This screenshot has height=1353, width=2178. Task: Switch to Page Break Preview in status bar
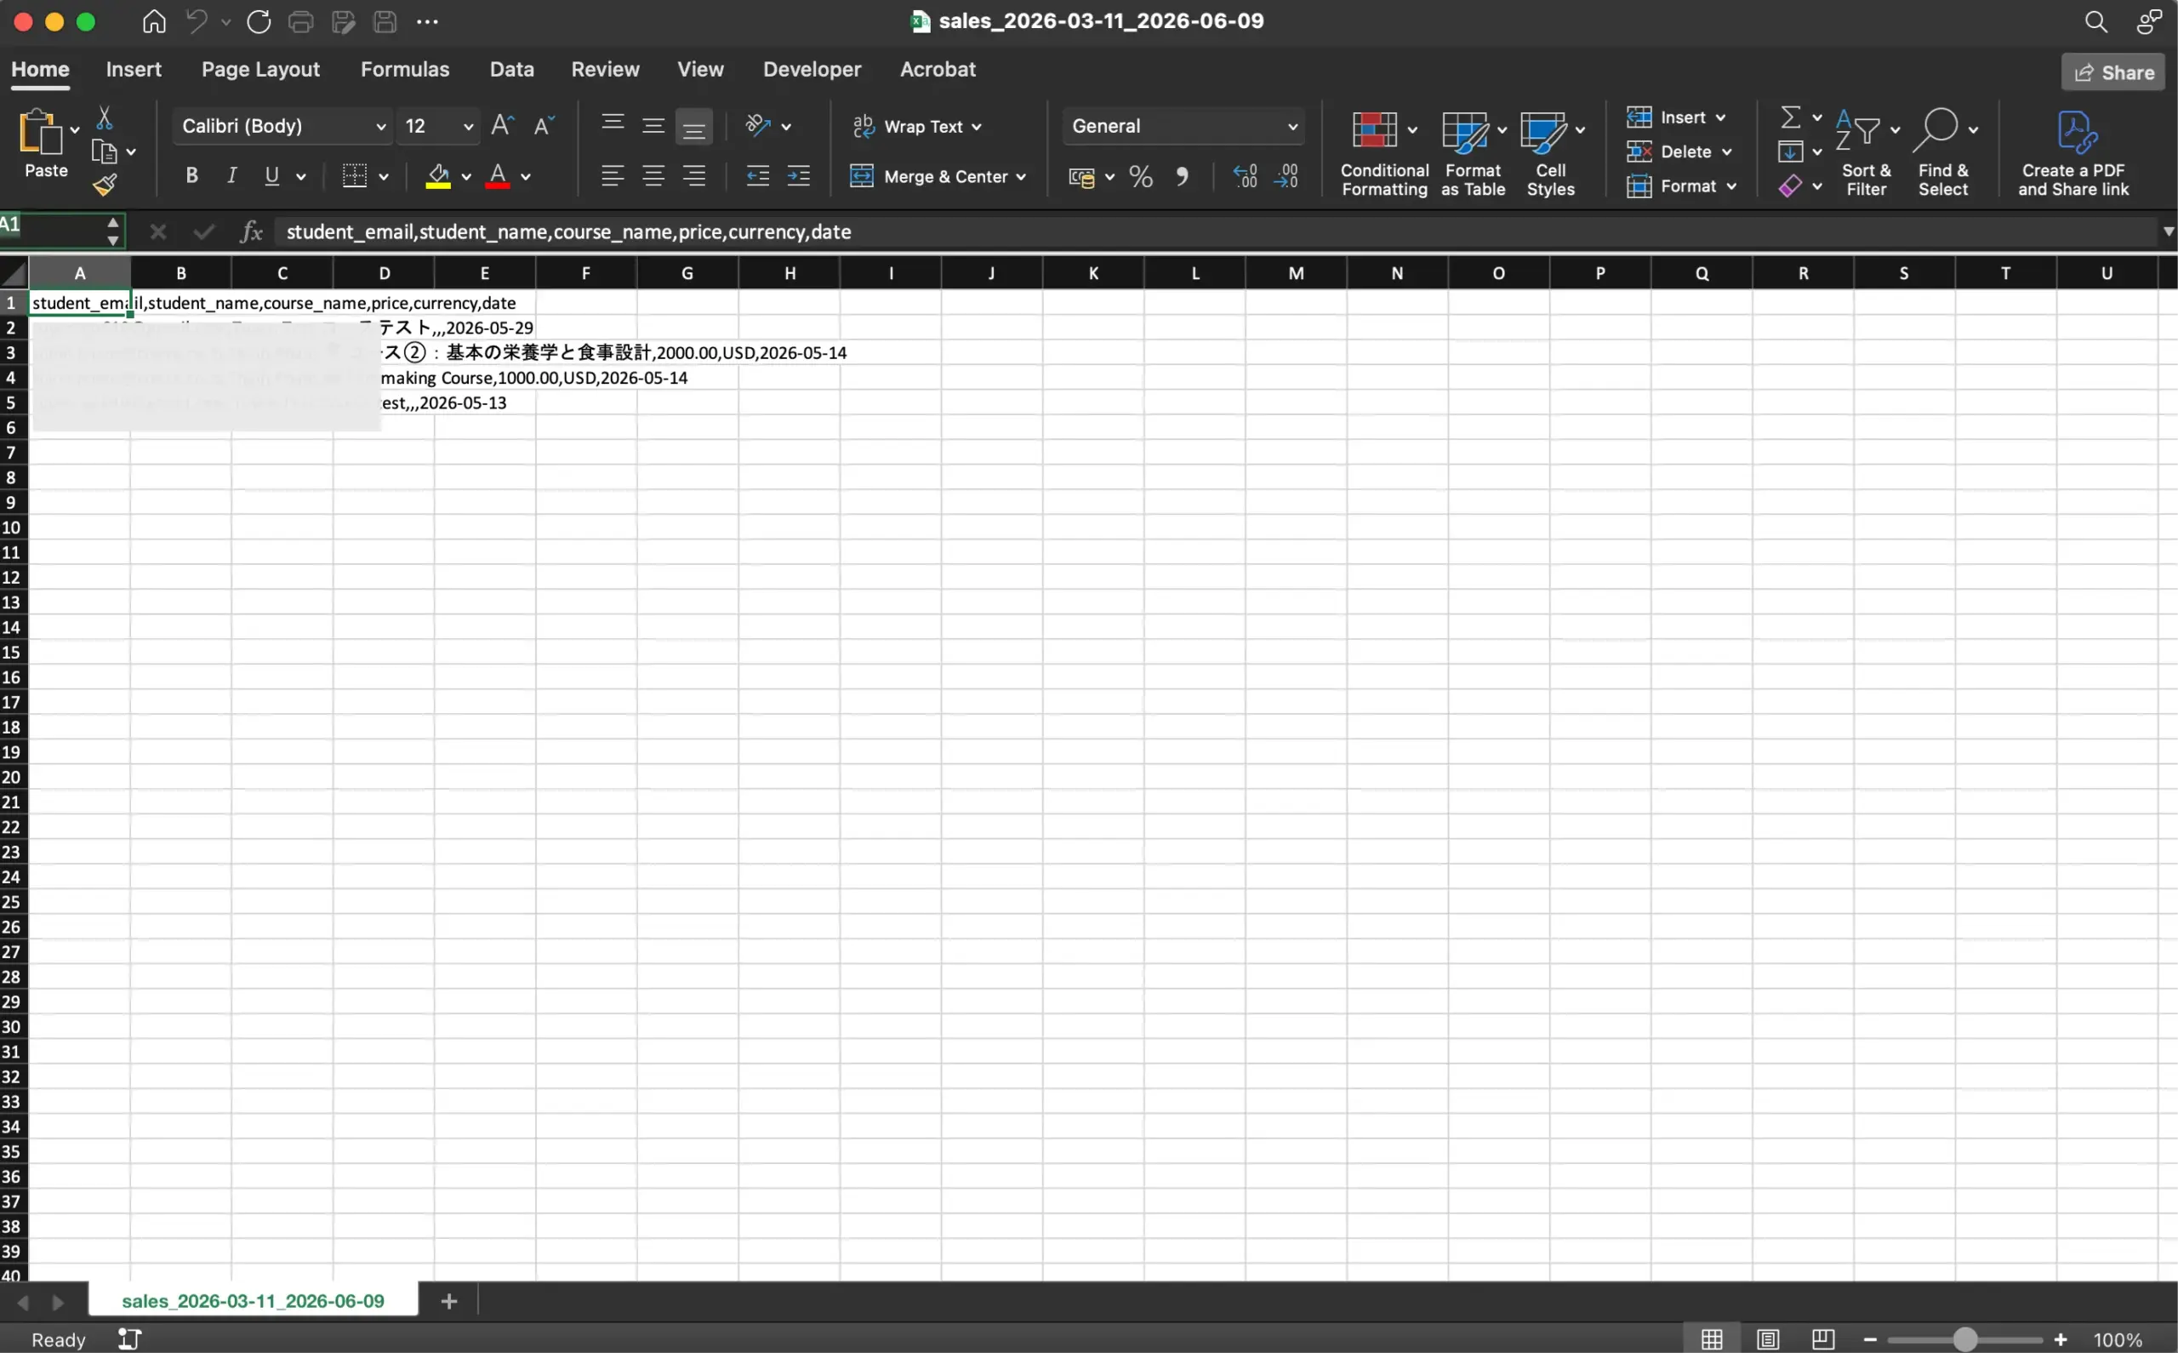(1823, 1339)
